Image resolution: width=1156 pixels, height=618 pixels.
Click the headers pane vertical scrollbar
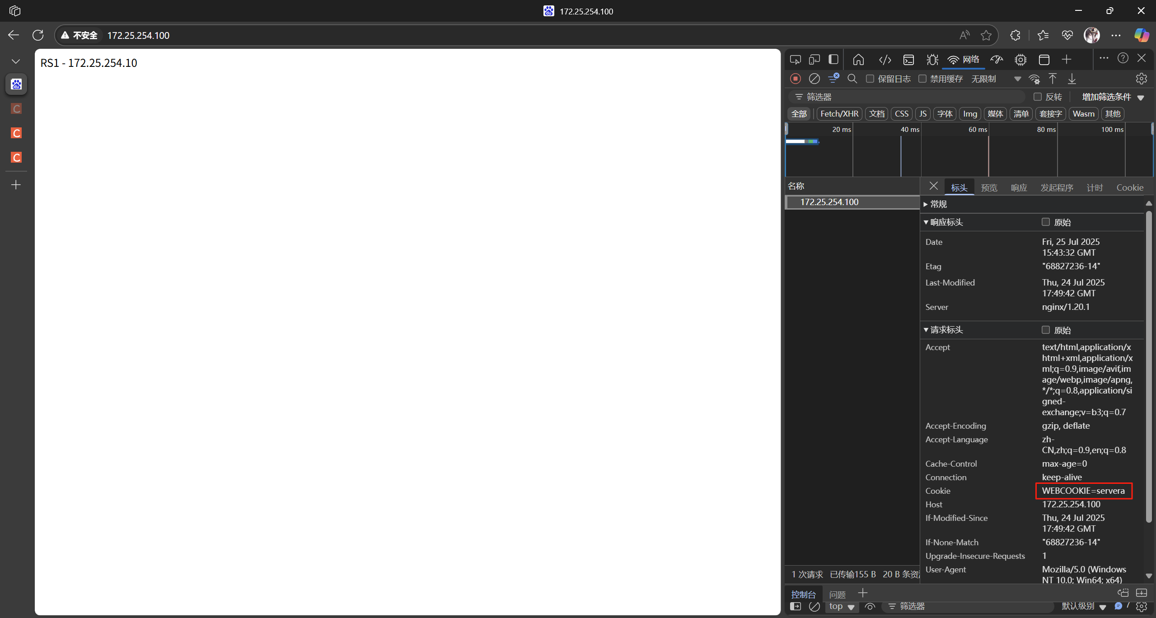coord(1148,366)
